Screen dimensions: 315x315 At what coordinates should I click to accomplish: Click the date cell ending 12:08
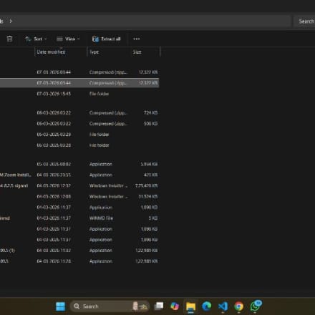point(54,197)
